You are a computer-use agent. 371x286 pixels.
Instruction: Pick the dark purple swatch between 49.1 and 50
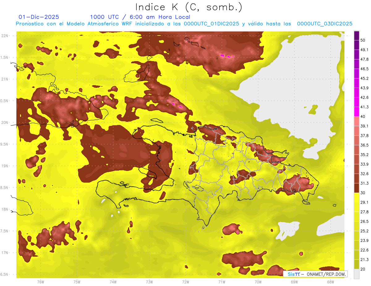coord(356,45)
